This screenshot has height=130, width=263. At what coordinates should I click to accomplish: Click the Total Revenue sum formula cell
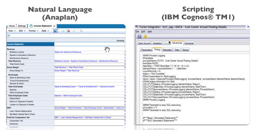click(x=89, y=61)
